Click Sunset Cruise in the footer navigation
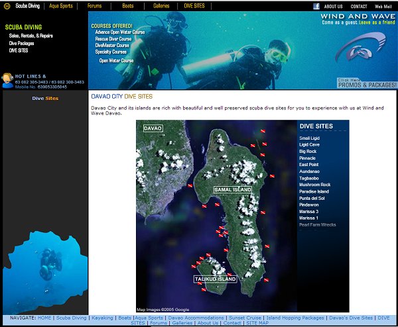This screenshot has width=398, height=327. pos(245,318)
